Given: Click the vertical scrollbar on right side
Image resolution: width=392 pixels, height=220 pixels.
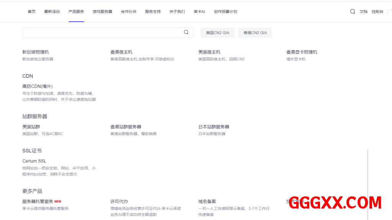Looking at the screenshot, I should pyautogui.click(x=367, y=183).
